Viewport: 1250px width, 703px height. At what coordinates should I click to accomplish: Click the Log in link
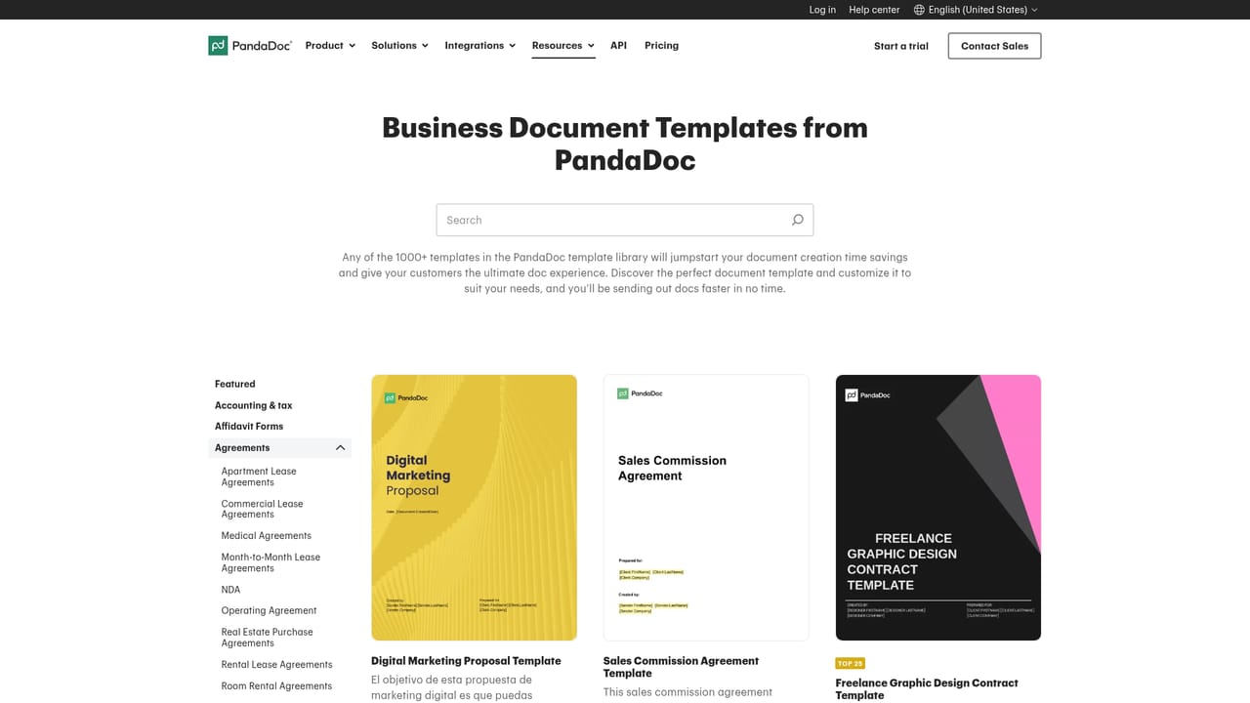tap(822, 10)
